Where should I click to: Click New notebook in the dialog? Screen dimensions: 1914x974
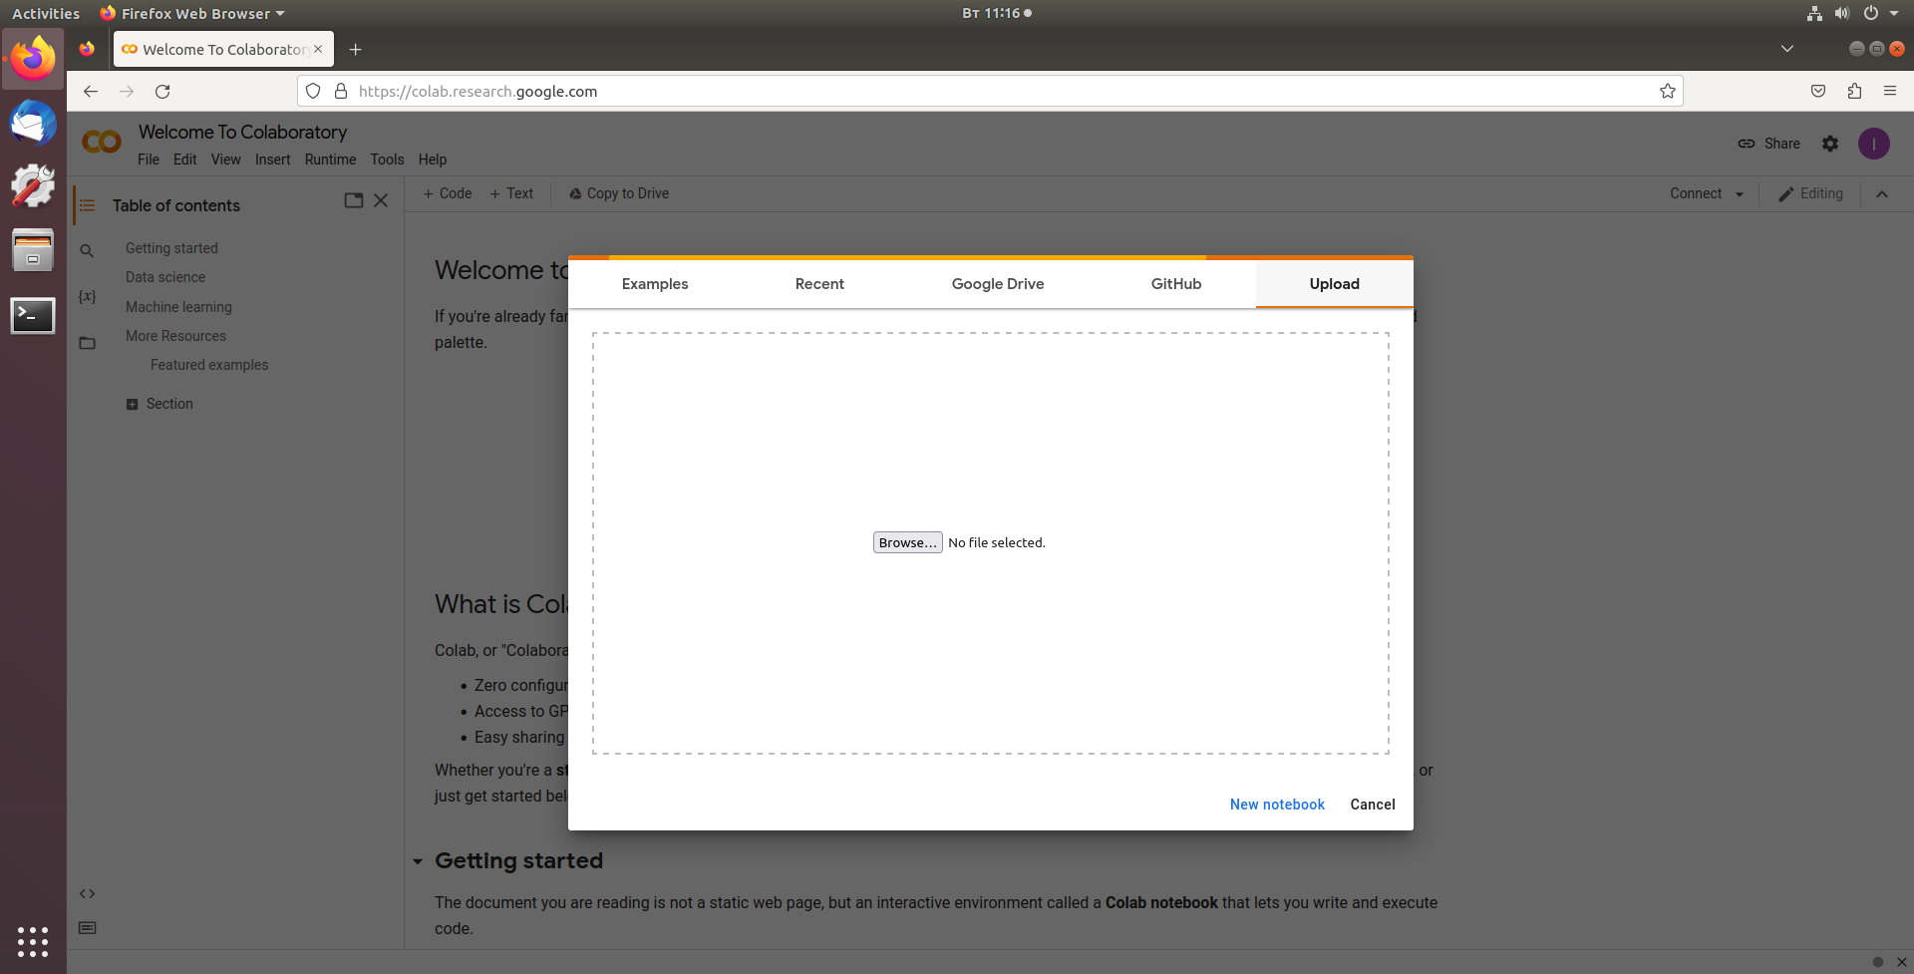1277,805
